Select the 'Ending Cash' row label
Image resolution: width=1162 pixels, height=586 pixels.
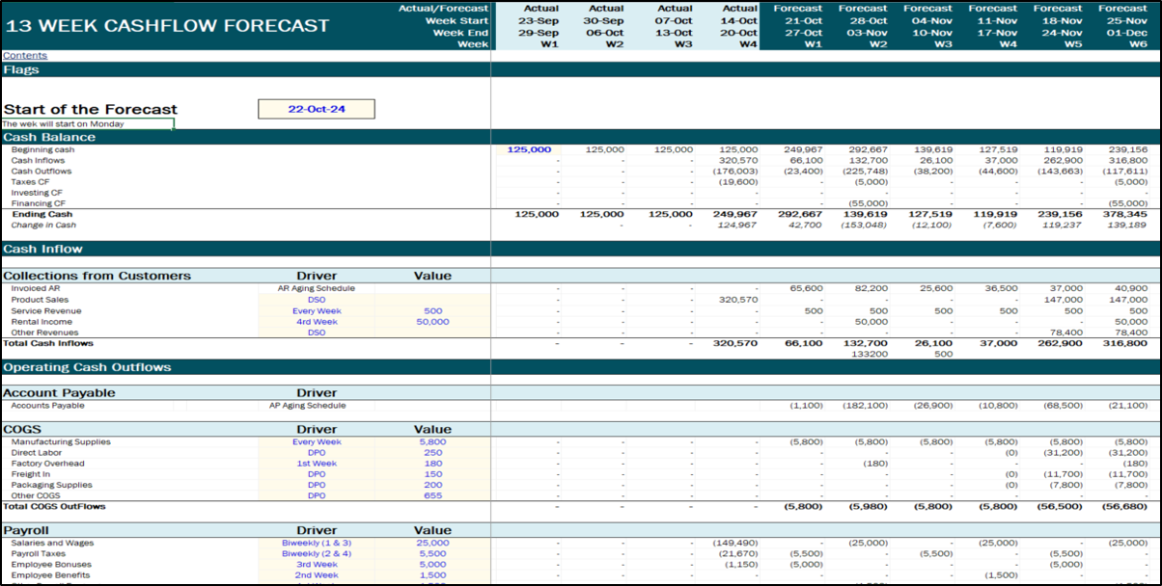coord(41,214)
